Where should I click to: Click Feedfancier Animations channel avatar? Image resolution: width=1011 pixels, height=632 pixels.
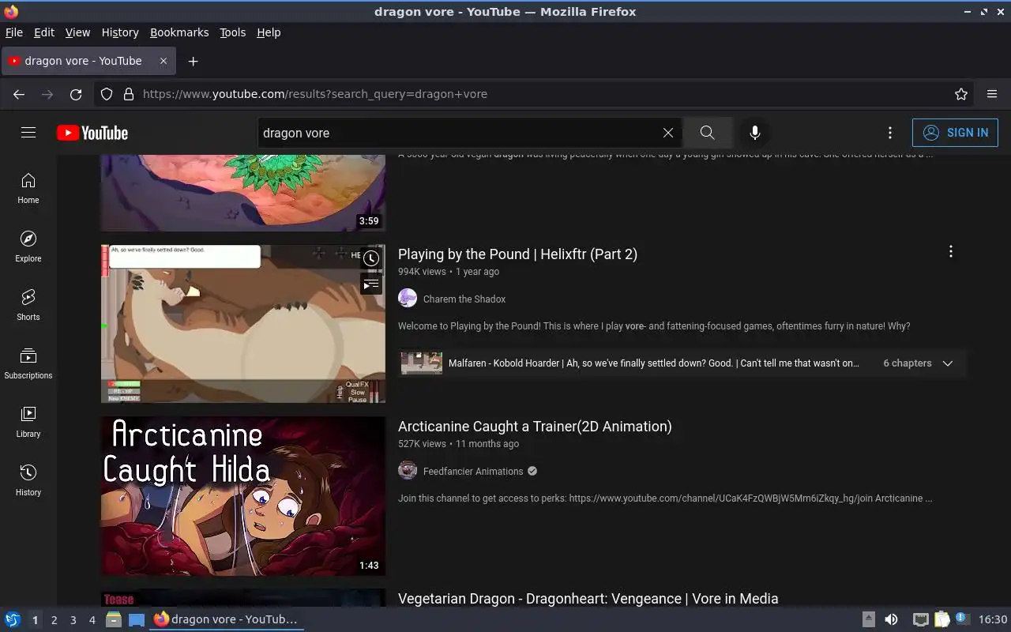click(408, 470)
